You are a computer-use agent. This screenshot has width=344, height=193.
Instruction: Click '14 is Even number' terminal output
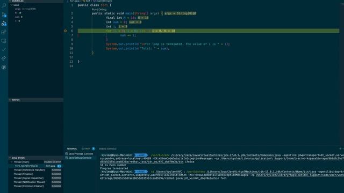(x=113, y=165)
